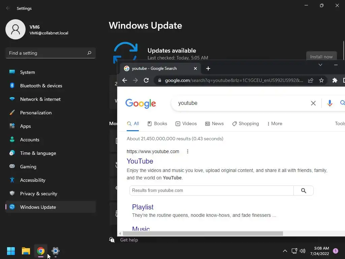Click horizontal scrollbar left arrow
Image resolution: width=345 pixels, height=259 pixels.
(x=120, y=233)
